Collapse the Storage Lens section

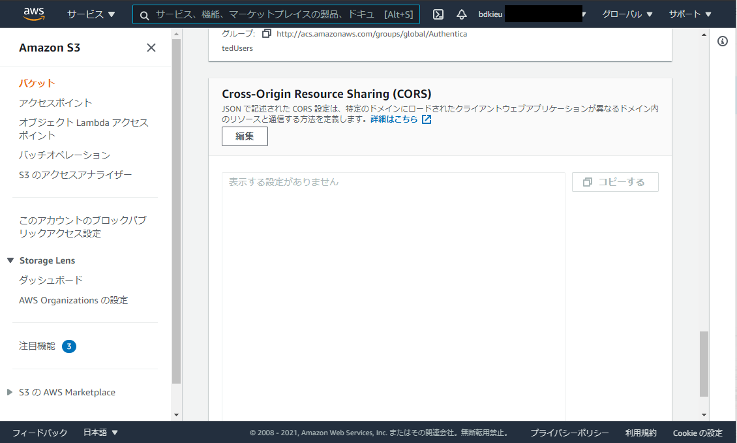pos(10,260)
